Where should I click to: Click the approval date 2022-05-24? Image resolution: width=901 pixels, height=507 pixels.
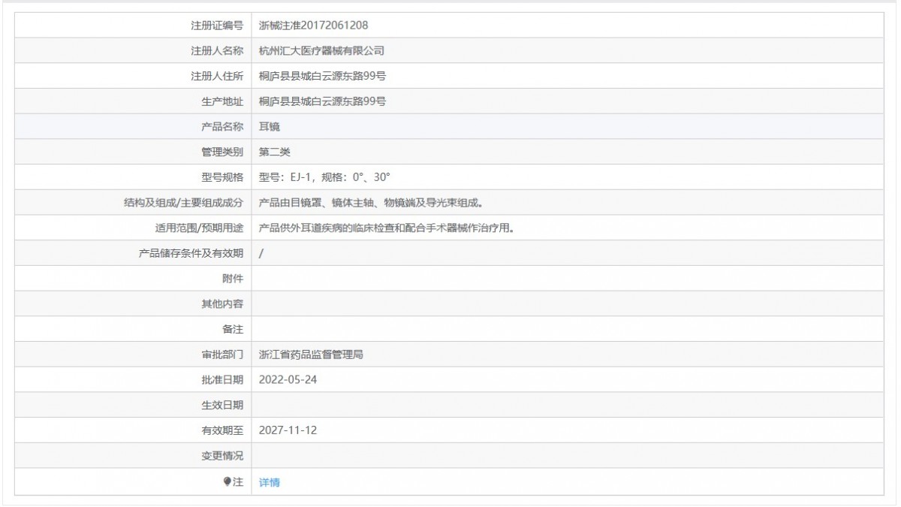pyautogui.click(x=288, y=380)
